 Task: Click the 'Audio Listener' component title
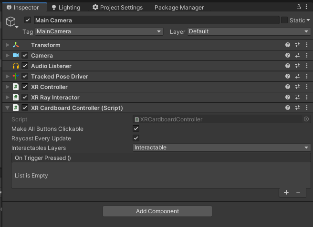[51, 66]
